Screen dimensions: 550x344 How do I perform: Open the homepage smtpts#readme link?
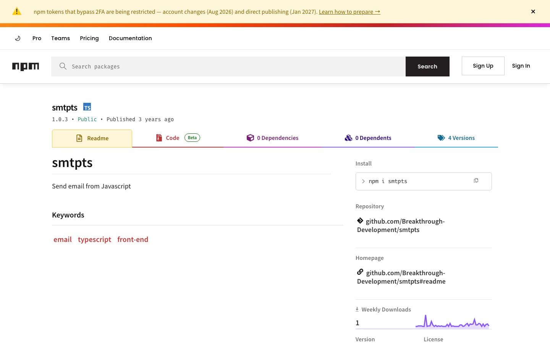click(401, 277)
